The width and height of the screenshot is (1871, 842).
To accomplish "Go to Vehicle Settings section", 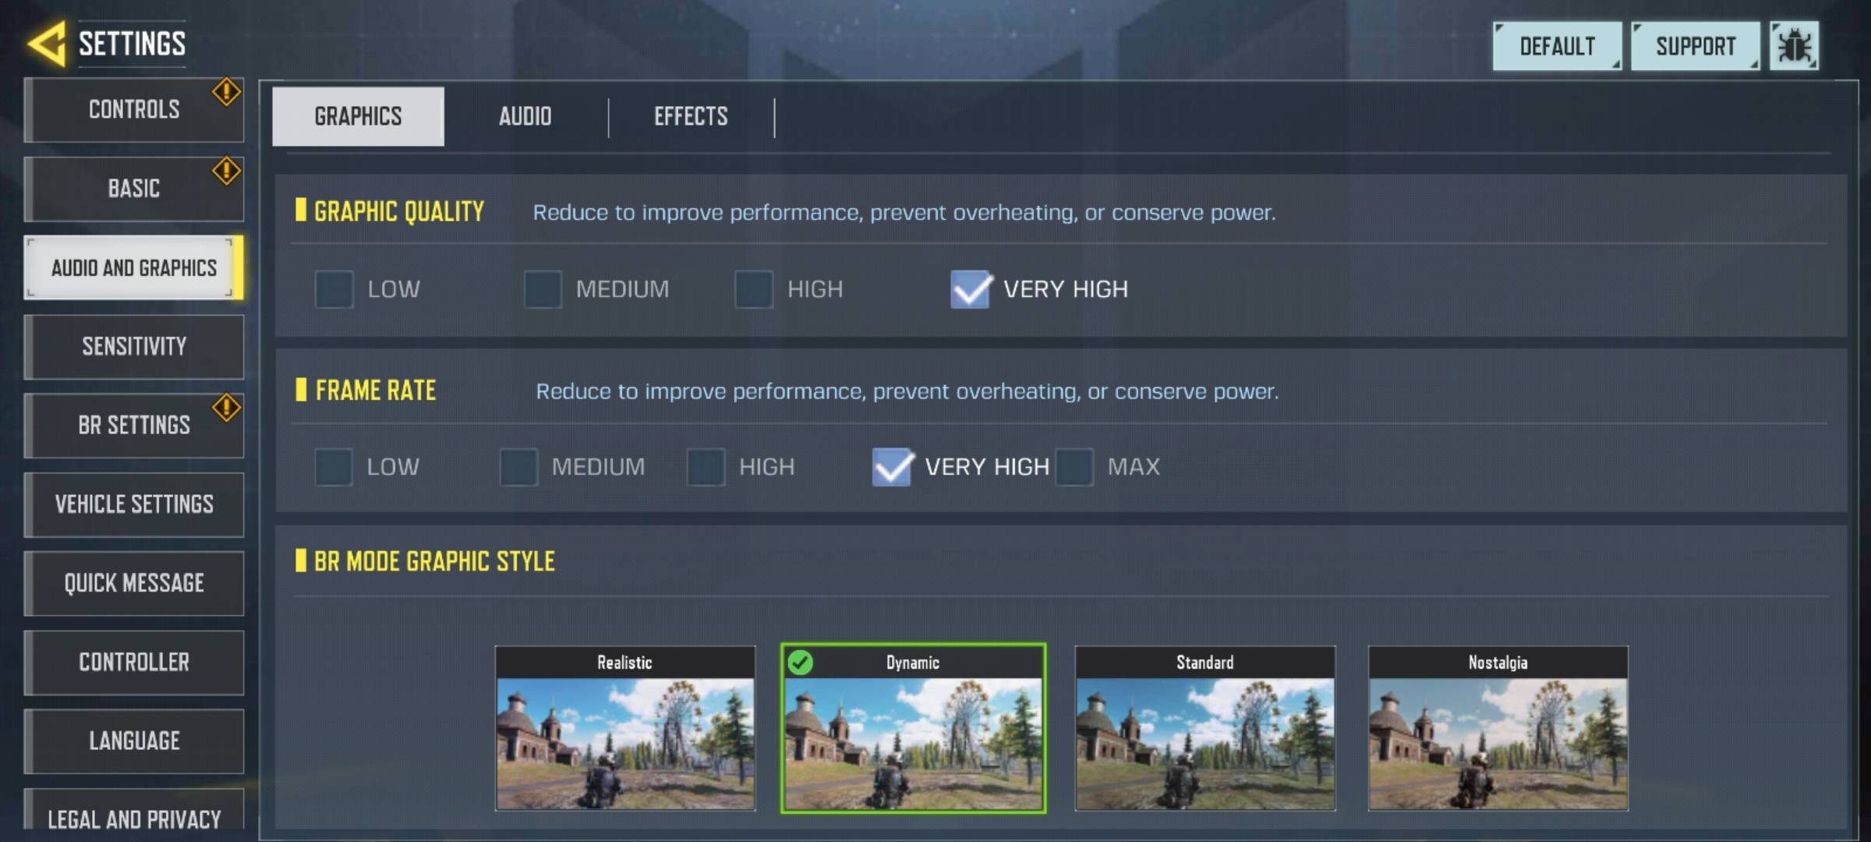I will pos(134,504).
